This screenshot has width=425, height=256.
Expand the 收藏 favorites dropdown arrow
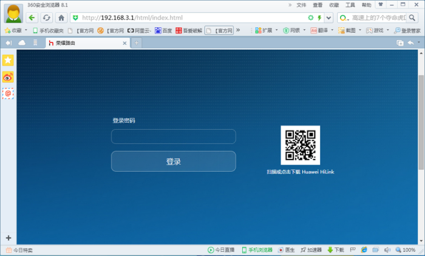tap(26, 30)
